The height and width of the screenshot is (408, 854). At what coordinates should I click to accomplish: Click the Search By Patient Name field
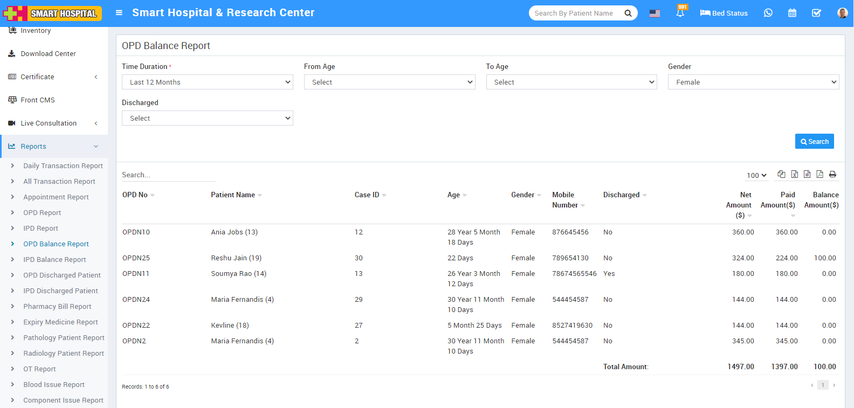pyautogui.click(x=574, y=13)
